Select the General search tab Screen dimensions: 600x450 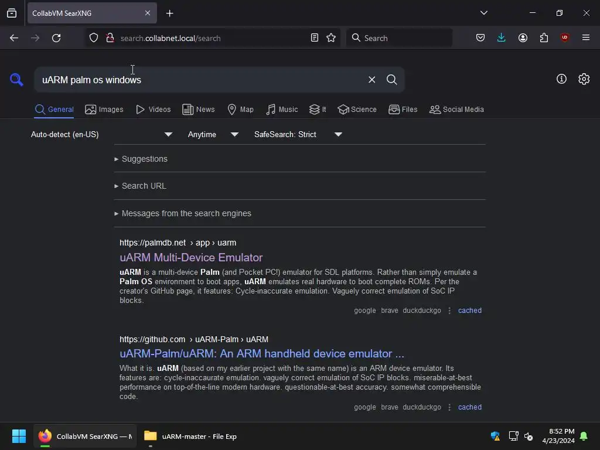[x=54, y=110]
